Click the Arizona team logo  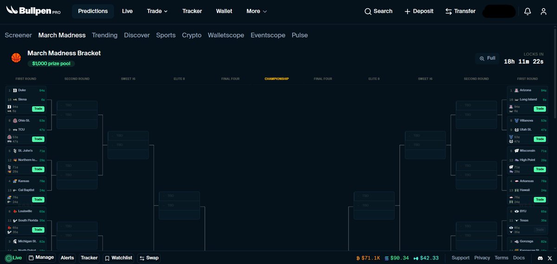point(517,90)
